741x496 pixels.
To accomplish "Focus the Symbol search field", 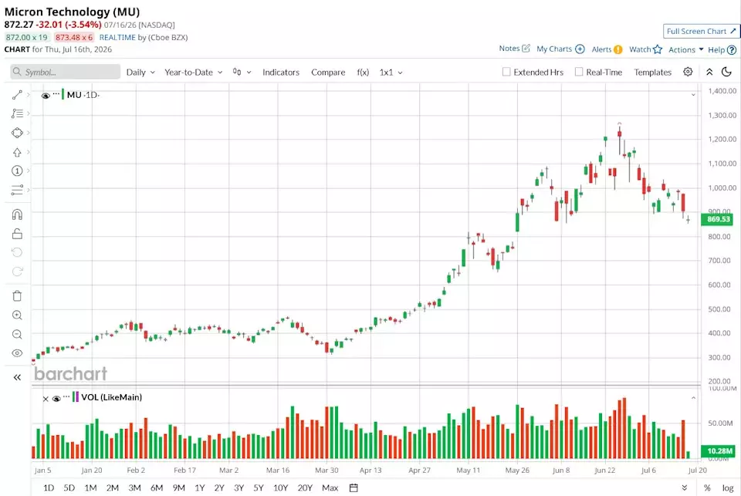I will click(x=65, y=72).
